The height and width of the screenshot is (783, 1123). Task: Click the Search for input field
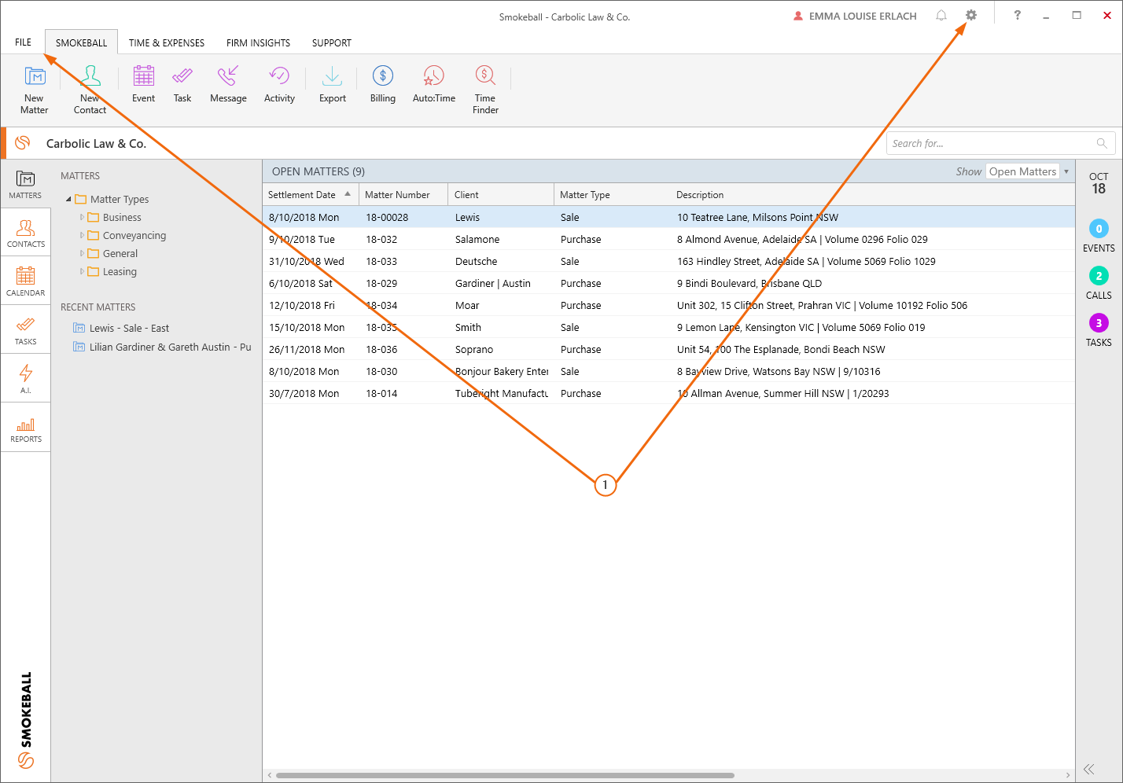point(991,143)
